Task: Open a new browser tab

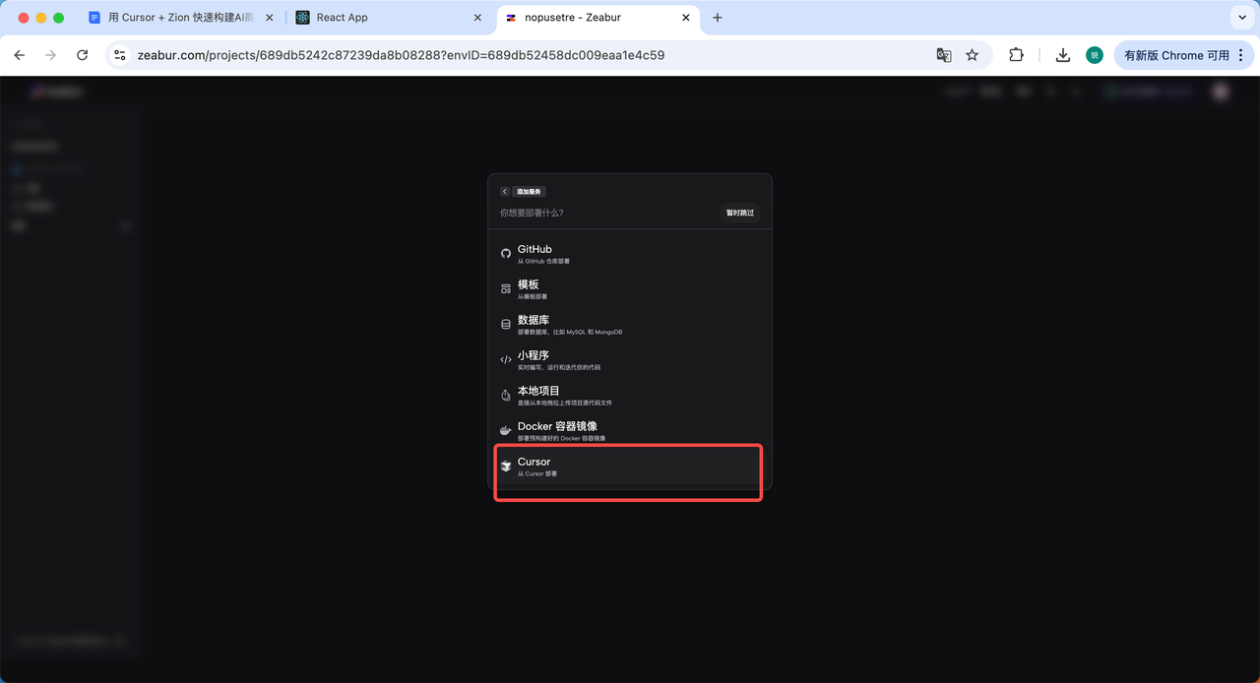Action: point(718,18)
